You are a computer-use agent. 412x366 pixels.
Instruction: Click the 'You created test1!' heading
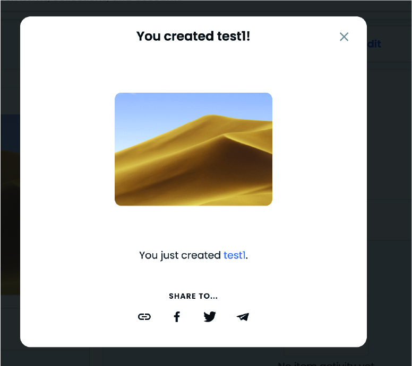(193, 36)
